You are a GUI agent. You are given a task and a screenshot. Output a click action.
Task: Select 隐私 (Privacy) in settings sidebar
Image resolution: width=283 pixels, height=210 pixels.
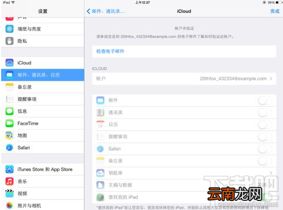42,41
